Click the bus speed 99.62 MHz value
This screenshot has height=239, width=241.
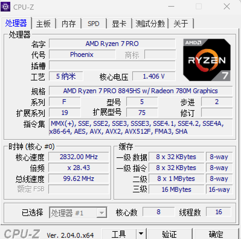click(79, 178)
